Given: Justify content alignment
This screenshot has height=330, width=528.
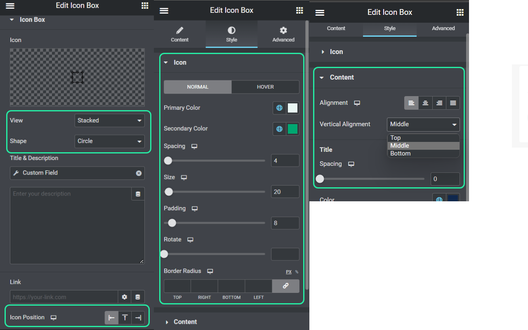Looking at the screenshot, I should pyautogui.click(x=453, y=103).
